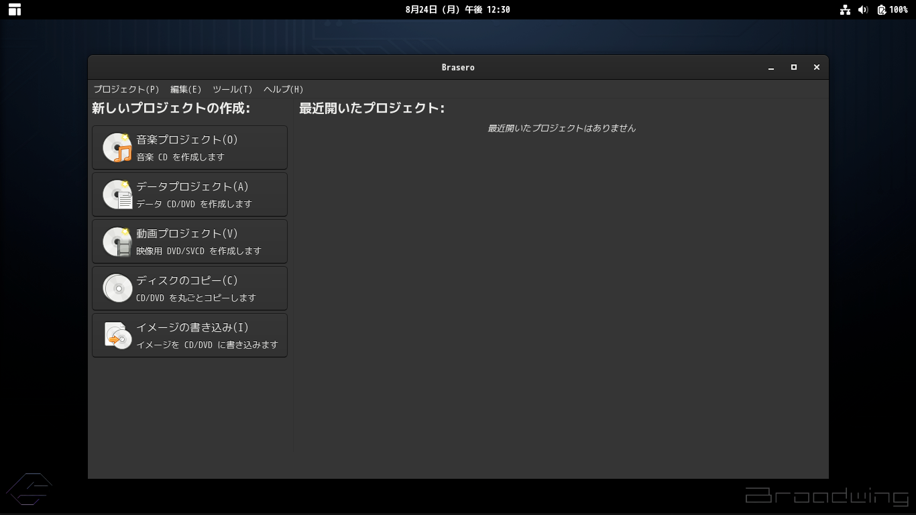Open the activities icon in top-left corner
The image size is (916, 515).
[14, 9]
